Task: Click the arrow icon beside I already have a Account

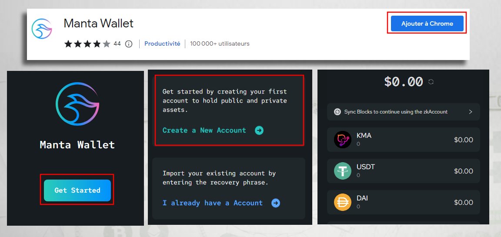Action: (x=276, y=203)
